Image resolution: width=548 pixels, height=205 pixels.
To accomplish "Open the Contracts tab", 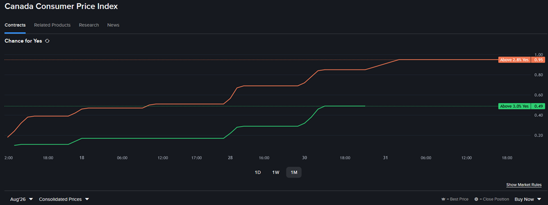I will click(15, 25).
